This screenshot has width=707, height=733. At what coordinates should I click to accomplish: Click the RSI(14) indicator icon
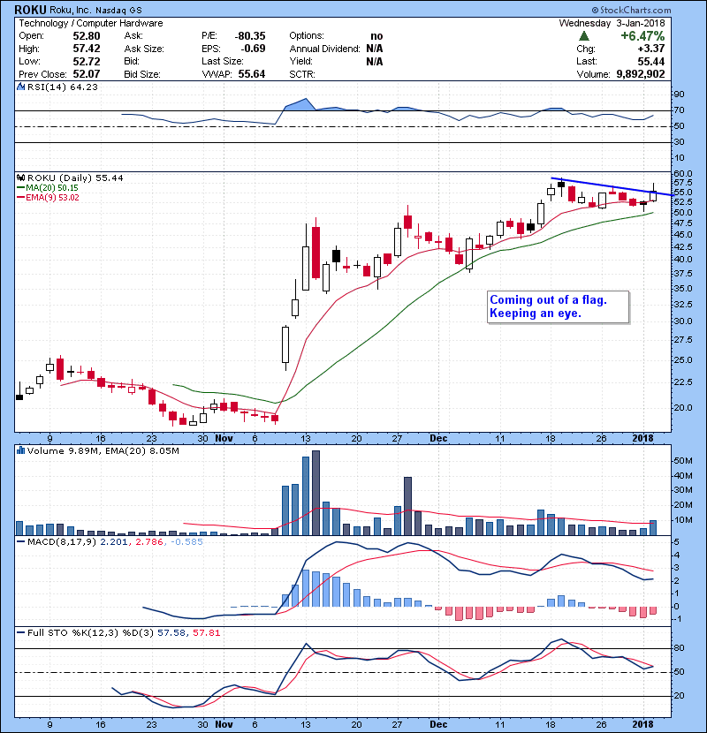20,87
